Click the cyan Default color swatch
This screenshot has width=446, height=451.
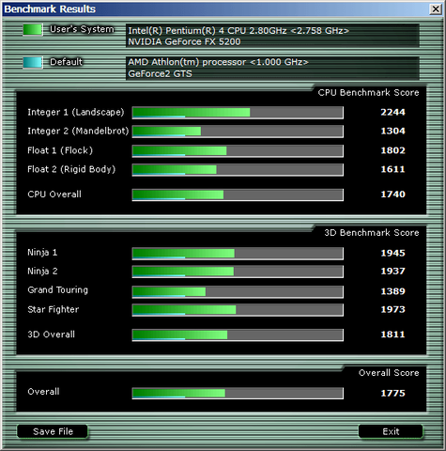(x=33, y=62)
